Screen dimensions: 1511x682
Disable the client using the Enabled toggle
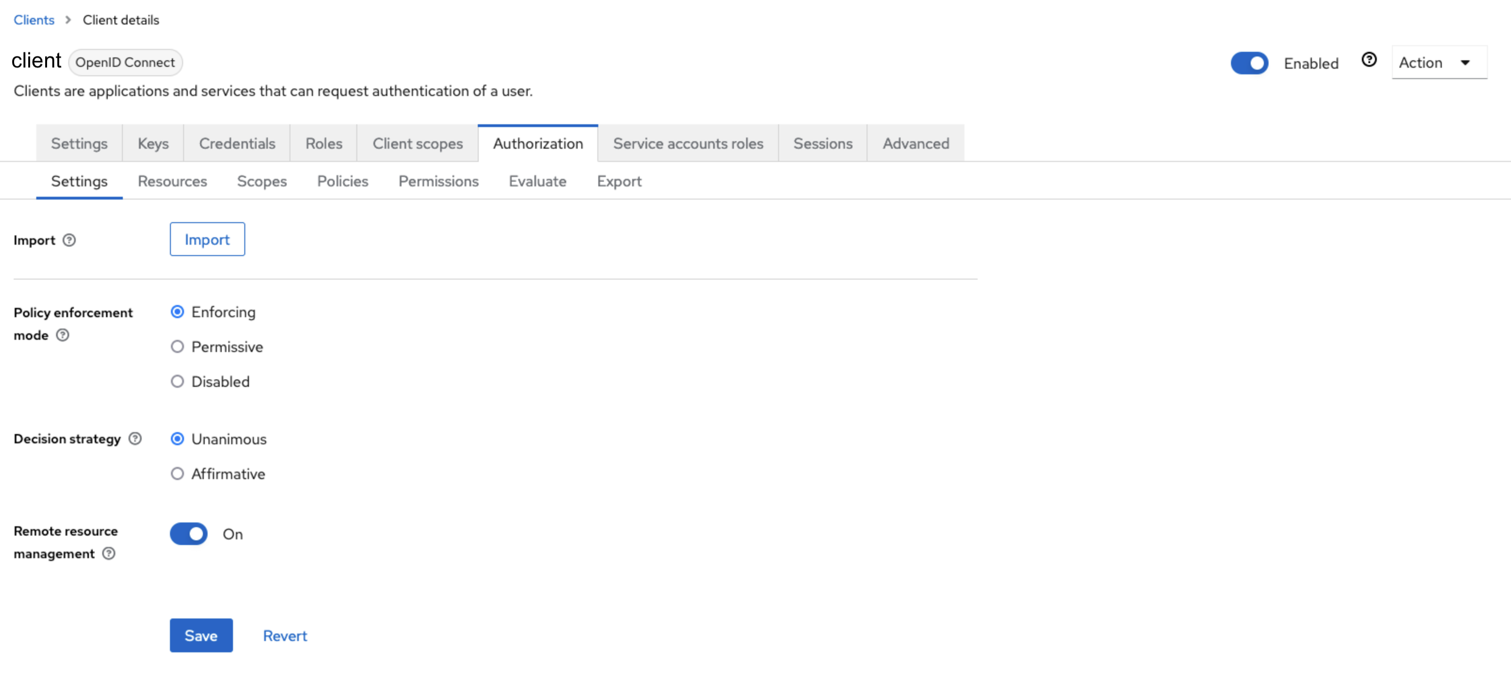click(1249, 63)
